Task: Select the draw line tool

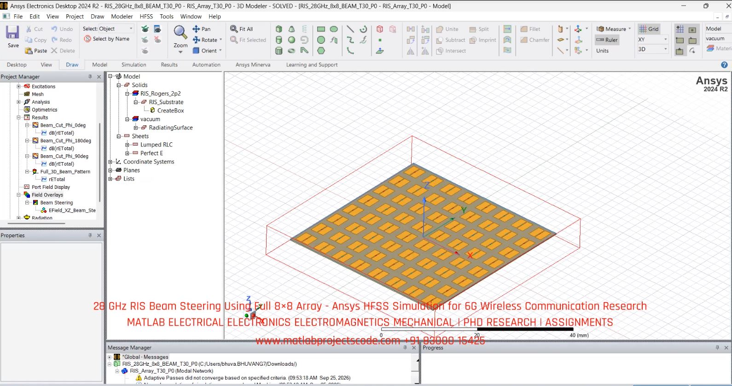Action: coord(350,29)
